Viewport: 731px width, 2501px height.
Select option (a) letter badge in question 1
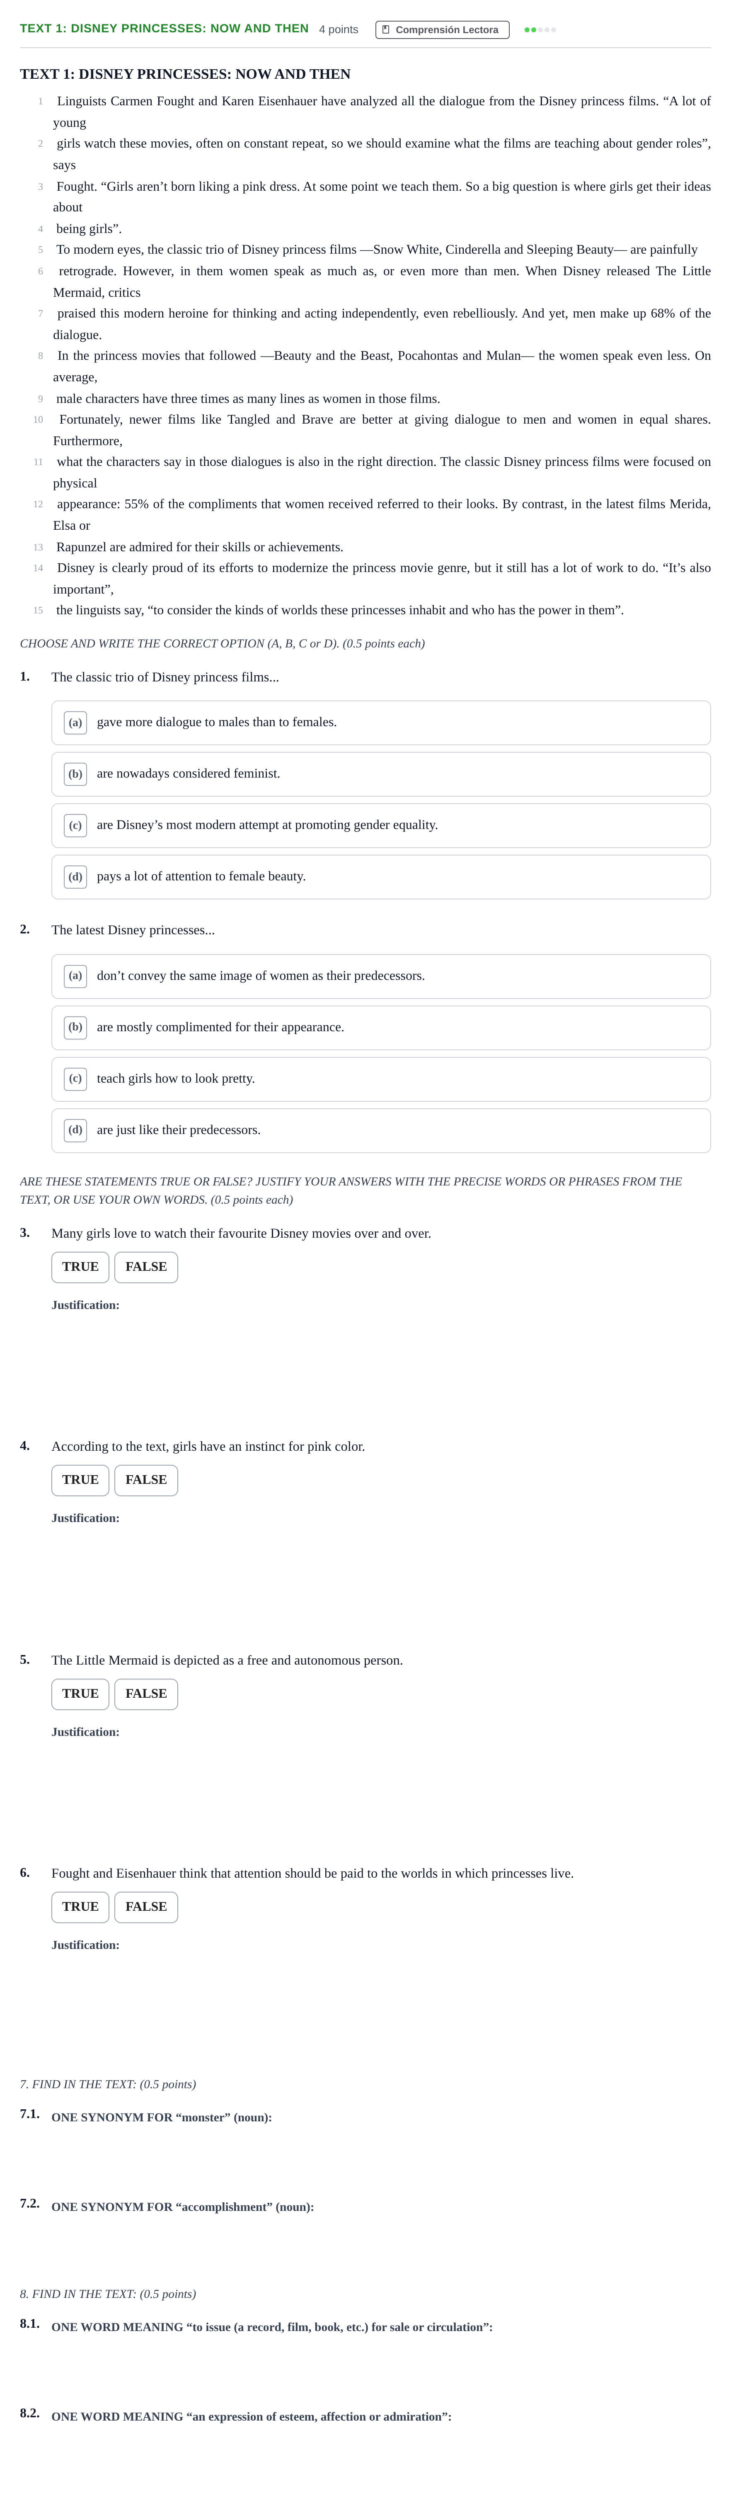(76, 722)
